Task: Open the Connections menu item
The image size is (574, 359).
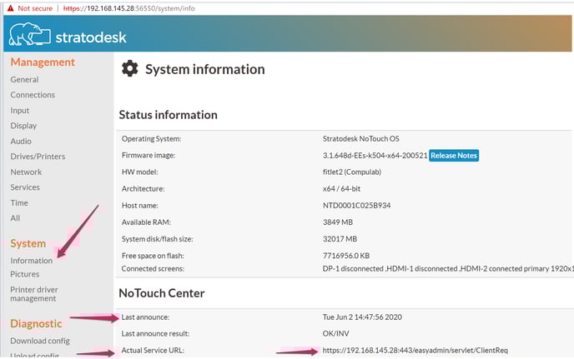Action: tap(33, 95)
